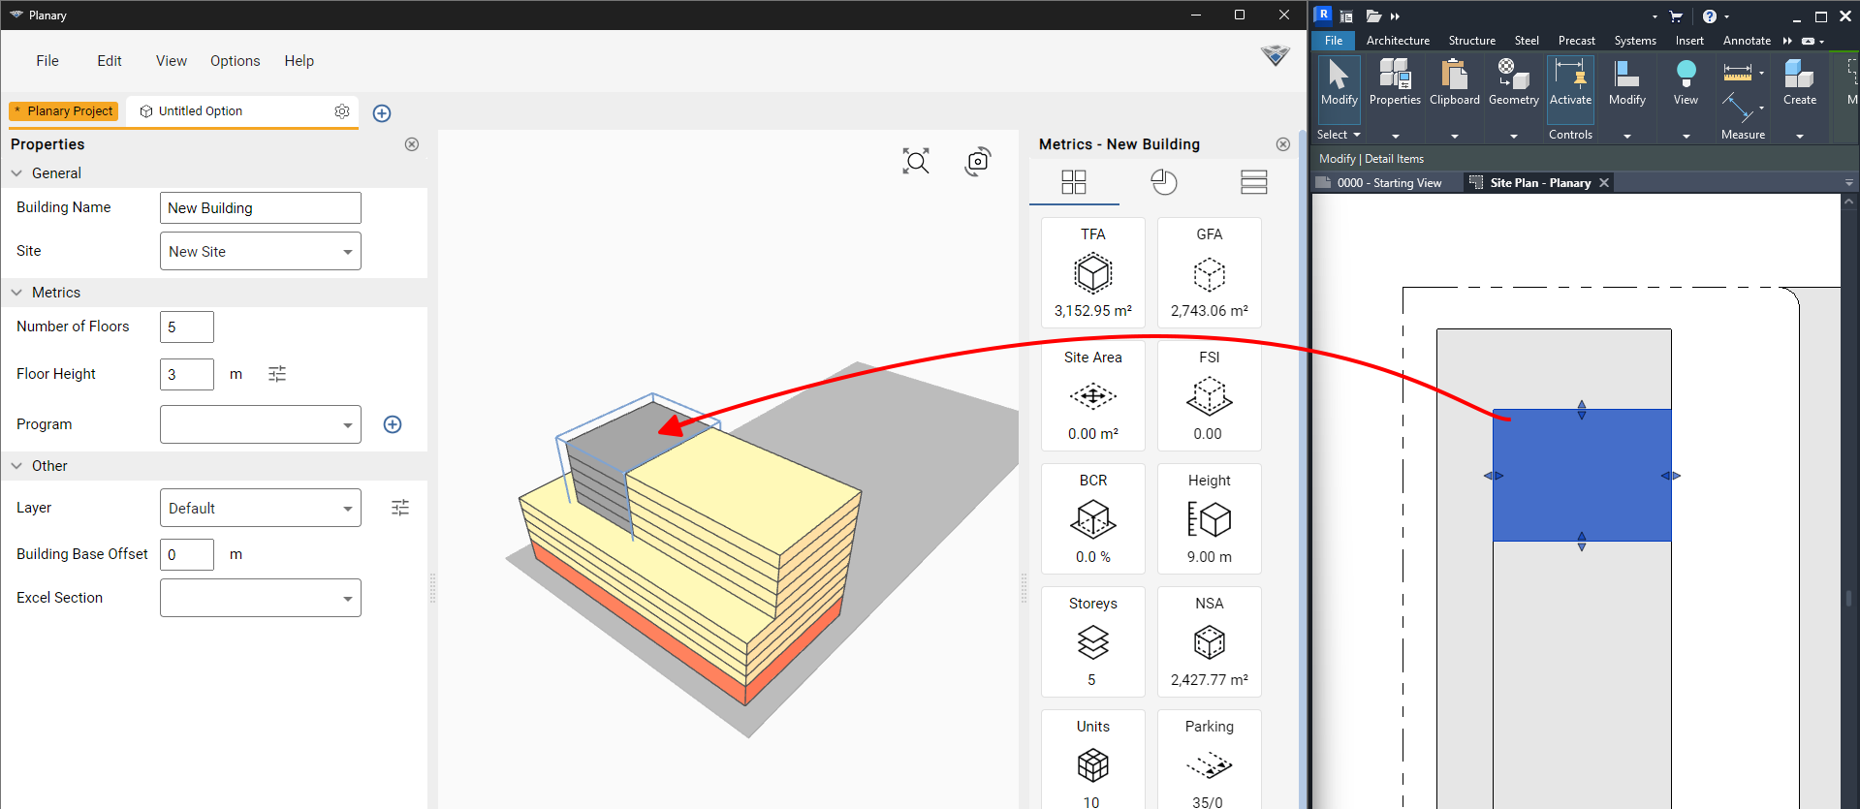The width and height of the screenshot is (1860, 809).
Task: Switch to the Architecture ribbon tab in Revit
Action: pyautogui.click(x=1398, y=41)
